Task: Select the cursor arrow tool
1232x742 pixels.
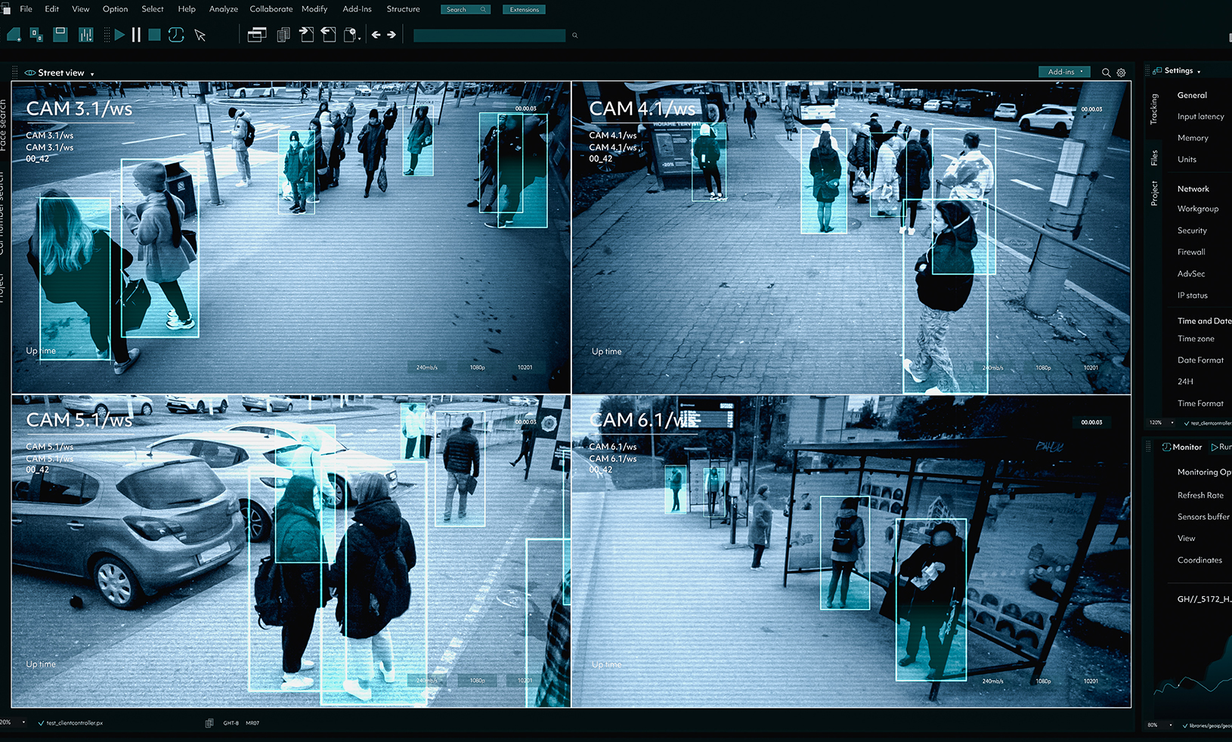Action: [x=200, y=34]
